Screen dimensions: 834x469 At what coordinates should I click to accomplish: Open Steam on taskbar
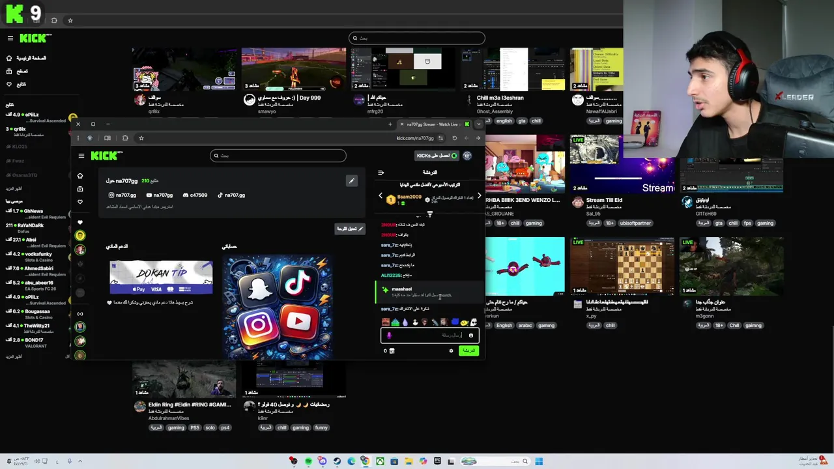[x=337, y=461]
